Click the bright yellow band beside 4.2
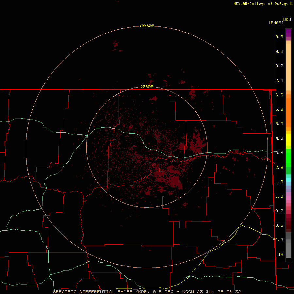 pyautogui.click(x=288, y=140)
